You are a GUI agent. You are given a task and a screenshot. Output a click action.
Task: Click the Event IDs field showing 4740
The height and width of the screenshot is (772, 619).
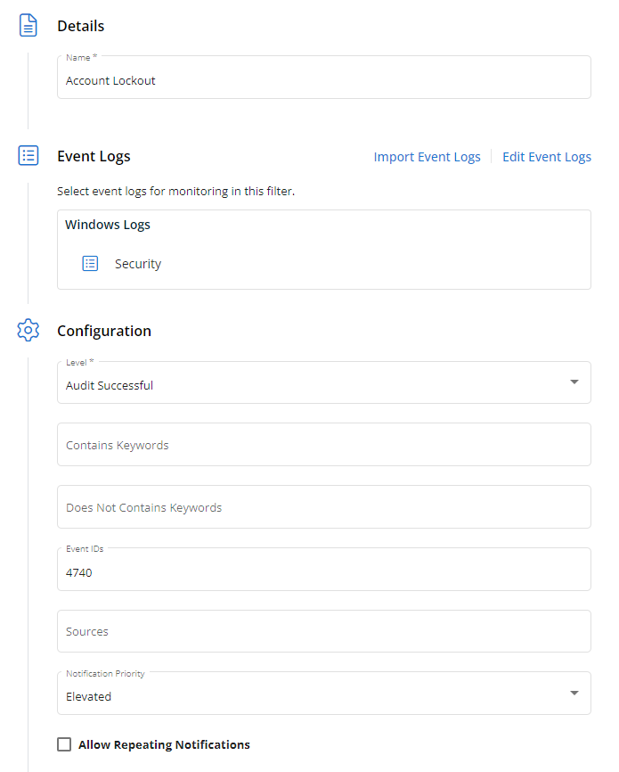323,571
